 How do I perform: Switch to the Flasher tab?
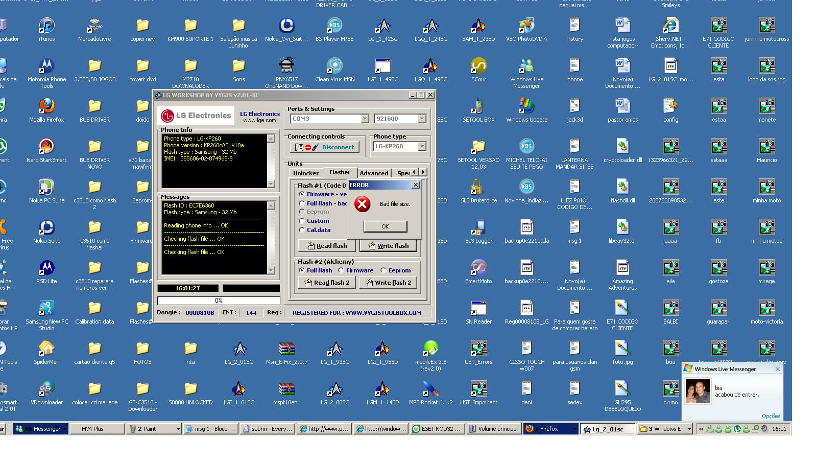(340, 172)
